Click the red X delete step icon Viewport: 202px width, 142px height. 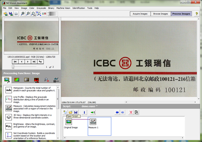[x=131, y=112]
